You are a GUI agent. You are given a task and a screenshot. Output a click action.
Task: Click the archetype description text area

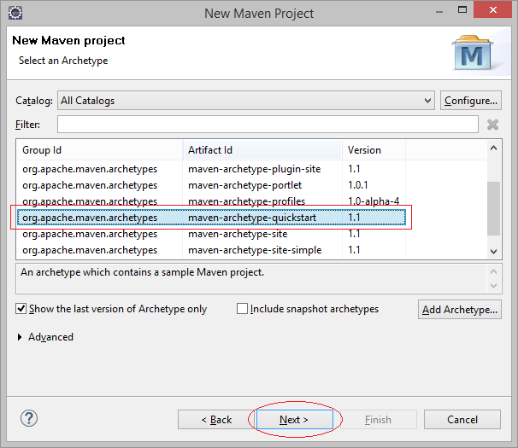(x=251, y=278)
